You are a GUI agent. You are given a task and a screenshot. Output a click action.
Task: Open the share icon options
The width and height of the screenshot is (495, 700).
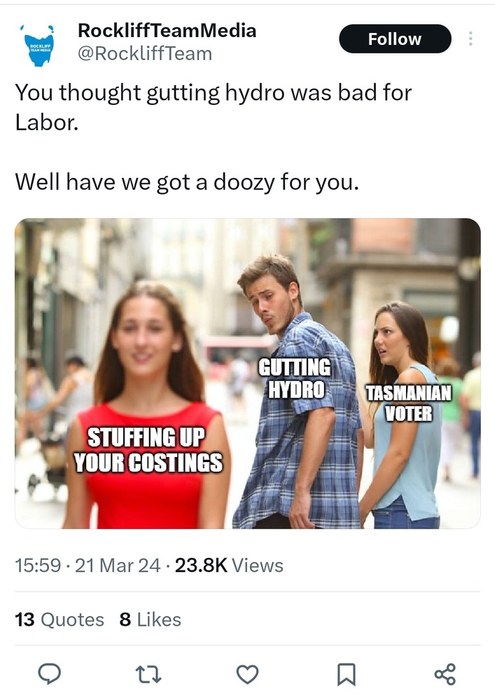click(445, 674)
